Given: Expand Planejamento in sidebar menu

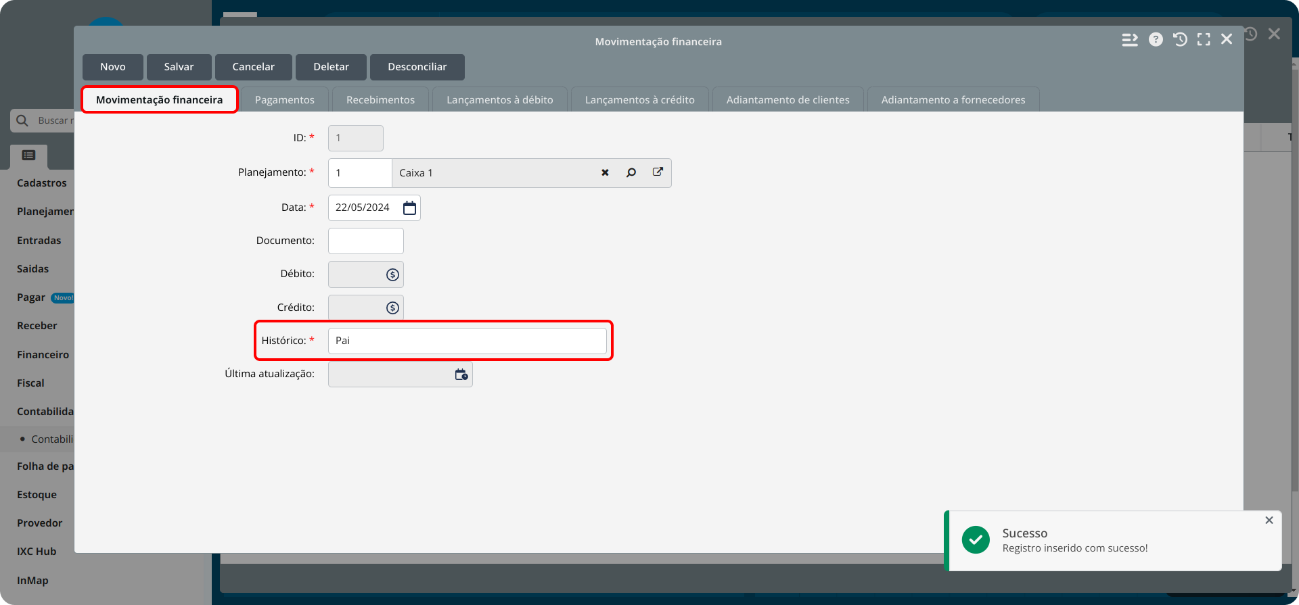Looking at the screenshot, I should pyautogui.click(x=45, y=212).
